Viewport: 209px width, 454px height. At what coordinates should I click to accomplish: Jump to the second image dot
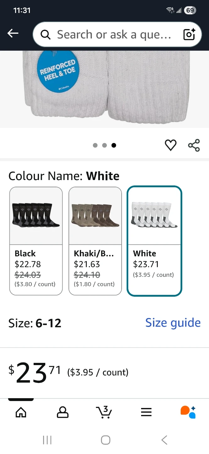105,145
